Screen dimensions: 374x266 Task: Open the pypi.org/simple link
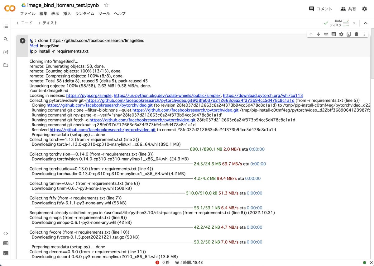pos(89,96)
